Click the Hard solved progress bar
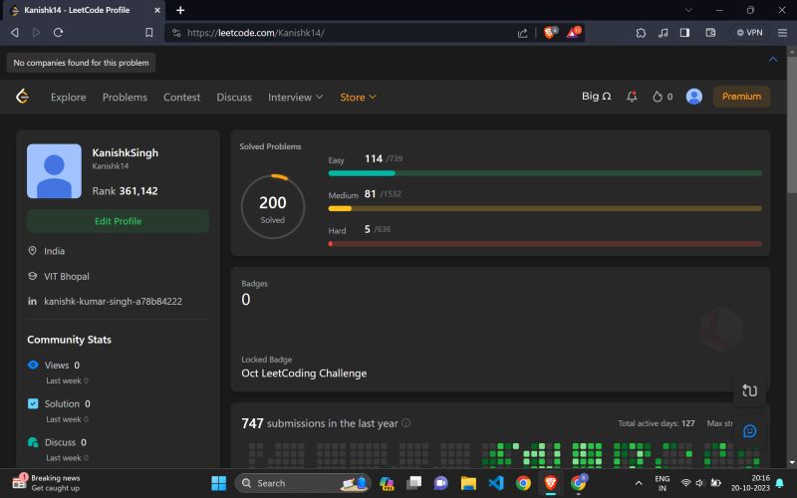The image size is (797, 498). pos(545,244)
